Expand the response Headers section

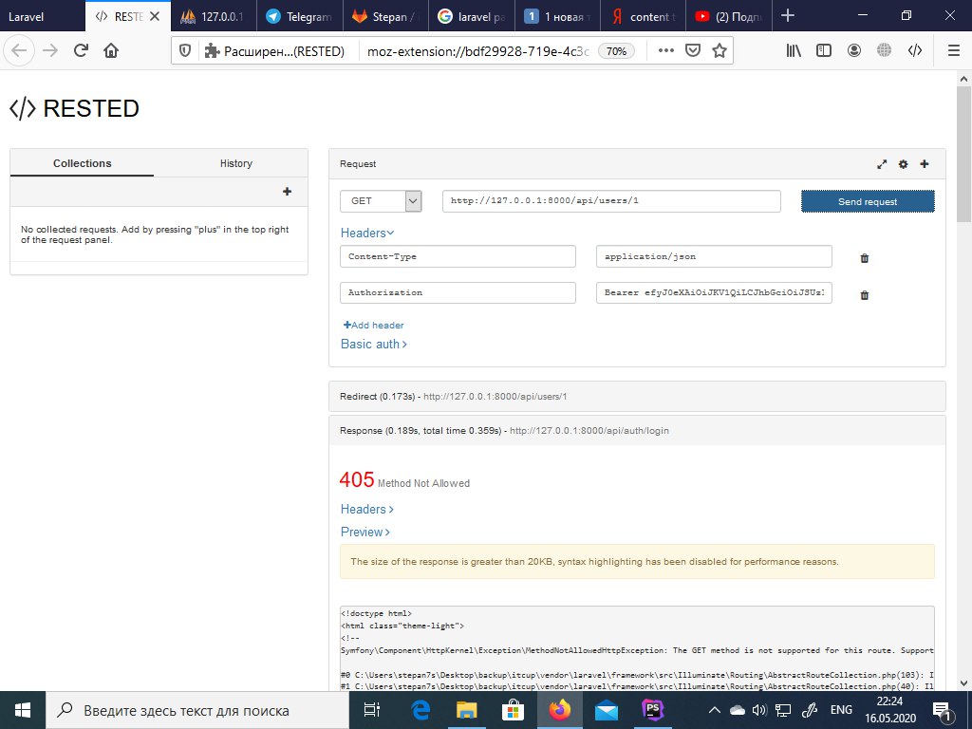coord(367,509)
